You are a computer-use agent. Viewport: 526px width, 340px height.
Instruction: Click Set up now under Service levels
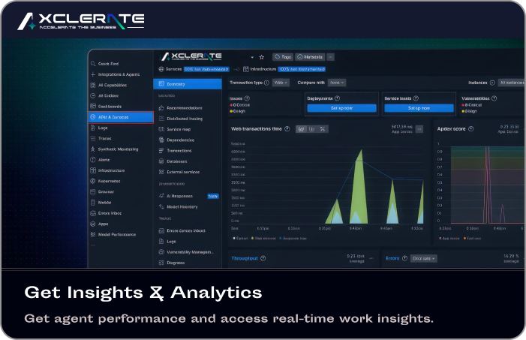[x=418, y=108]
